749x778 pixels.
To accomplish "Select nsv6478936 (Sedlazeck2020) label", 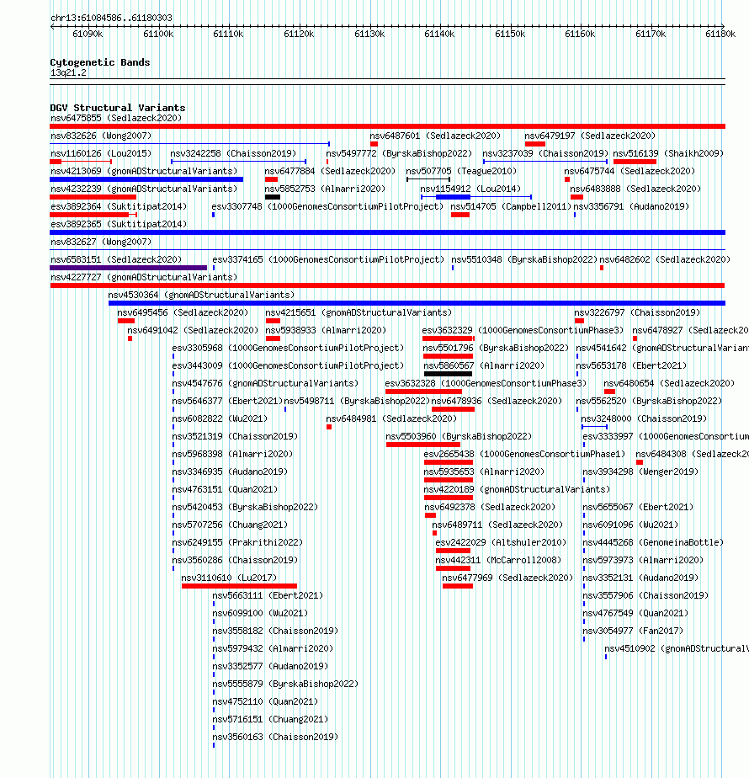I will pos(497,402).
